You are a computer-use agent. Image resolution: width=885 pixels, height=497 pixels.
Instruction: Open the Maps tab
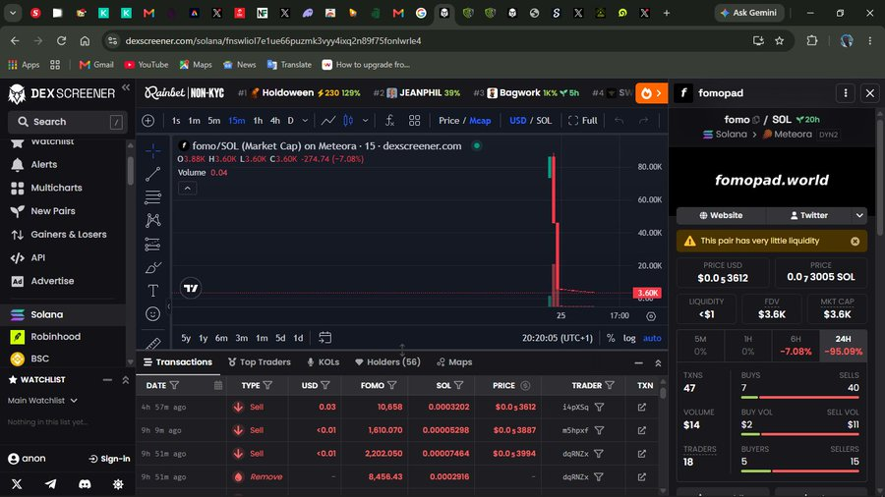(454, 362)
